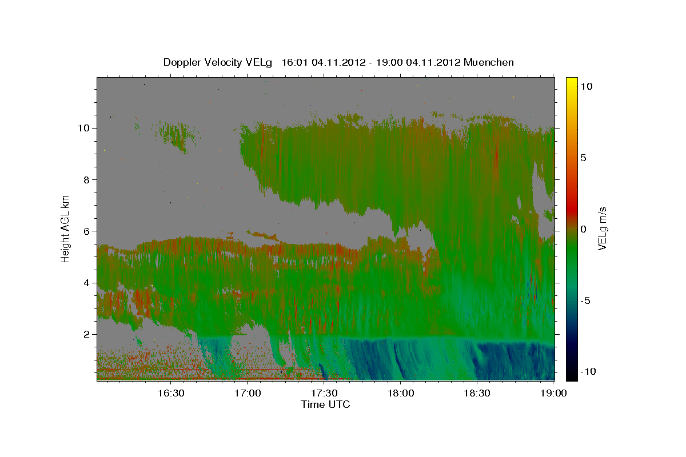Click the '18:30' time axis label
Image resolution: width=686 pixels, height=457 pixels.
point(477,394)
